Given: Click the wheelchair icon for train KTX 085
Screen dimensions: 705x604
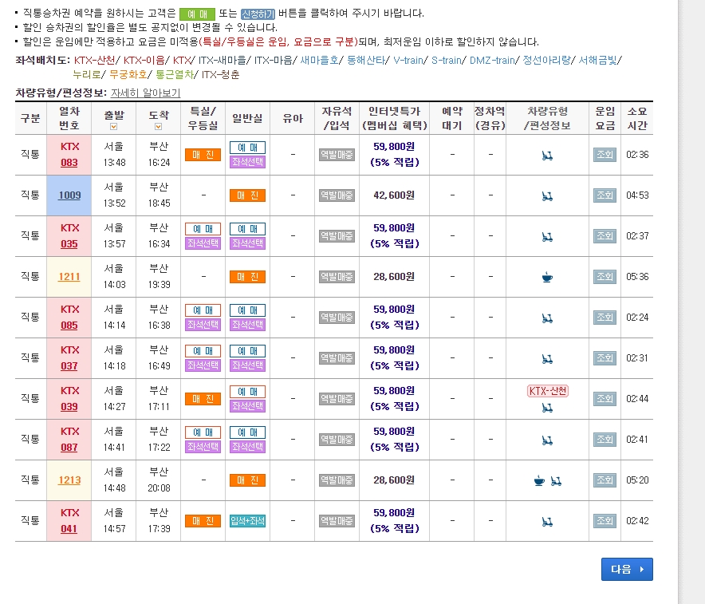Looking at the screenshot, I should click(546, 317).
